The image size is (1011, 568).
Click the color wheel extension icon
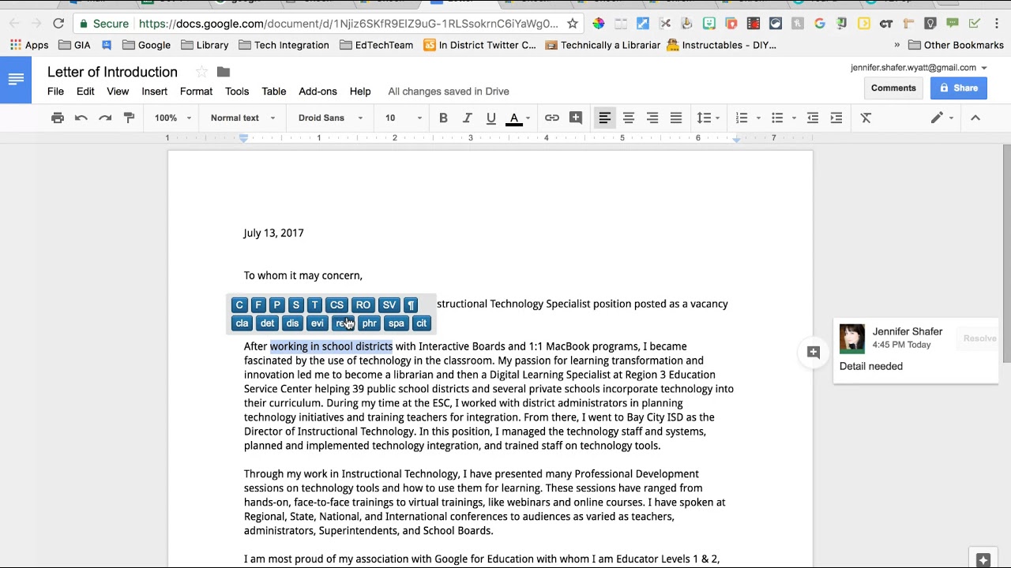point(599,24)
